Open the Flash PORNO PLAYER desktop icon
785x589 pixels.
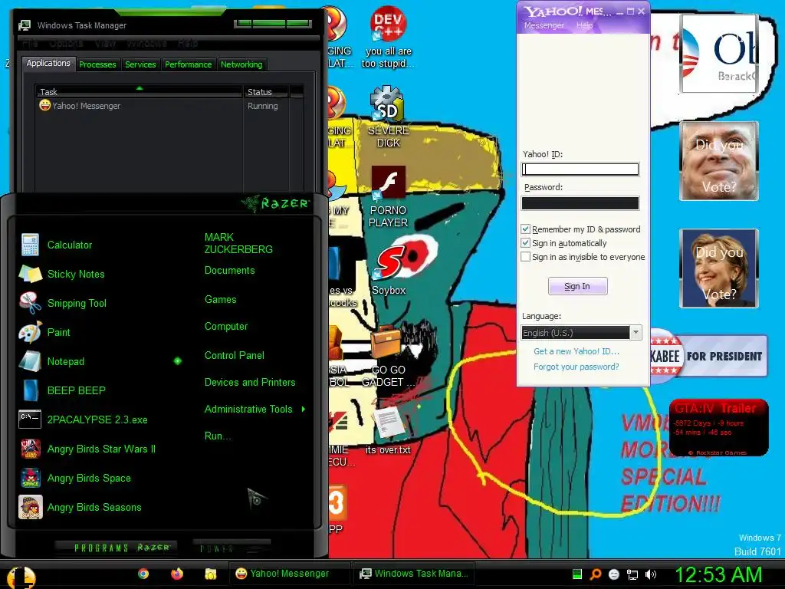(x=388, y=197)
